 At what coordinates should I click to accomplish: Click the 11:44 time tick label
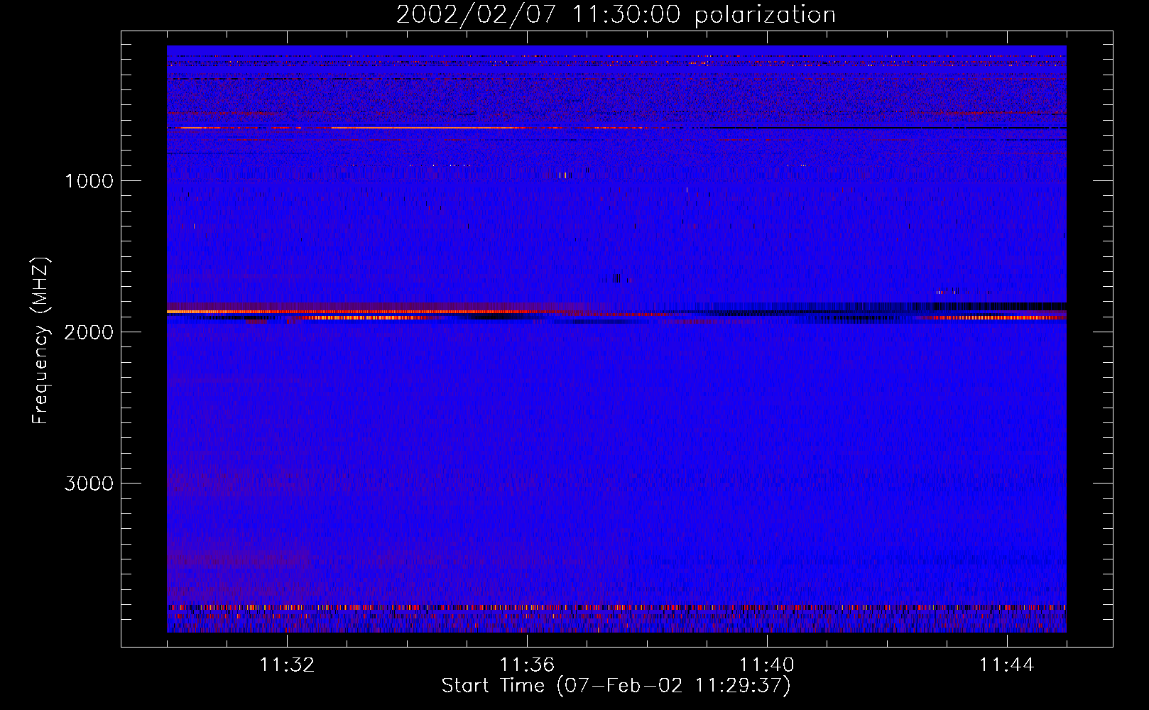1007,665
